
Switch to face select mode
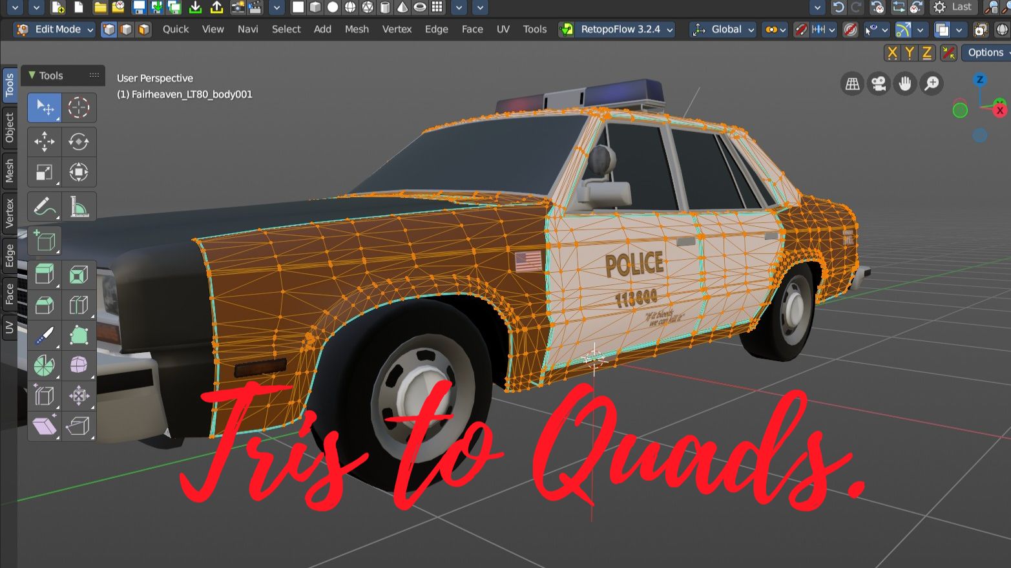point(144,30)
